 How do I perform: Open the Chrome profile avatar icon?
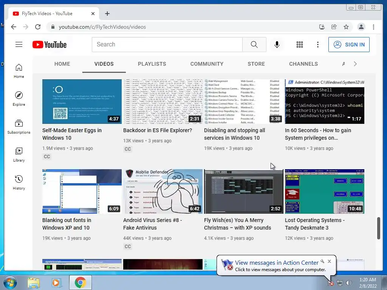pyautogui.click(x=361, y=27)
